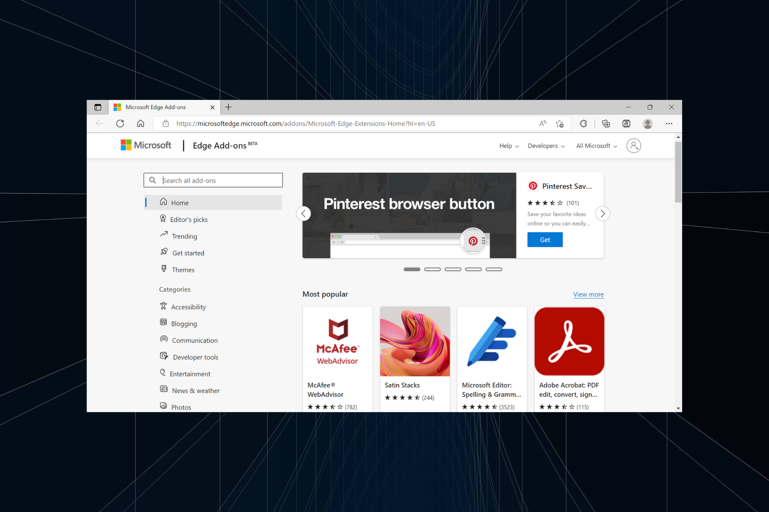Select the Trending sidebar category
Image resolution: width=769 pixels, height=512 pixels.
click(184, 236)
